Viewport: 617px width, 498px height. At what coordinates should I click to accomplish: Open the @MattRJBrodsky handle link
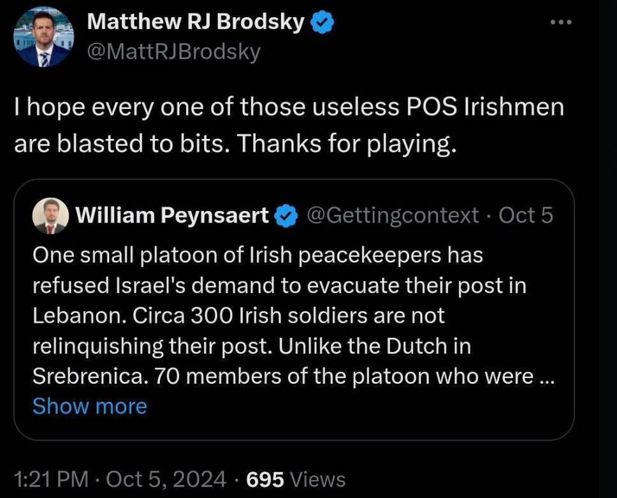click(x=173, y=51)
